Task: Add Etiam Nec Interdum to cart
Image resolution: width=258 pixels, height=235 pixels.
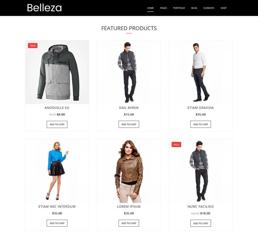Action: (x=57, y=223)
